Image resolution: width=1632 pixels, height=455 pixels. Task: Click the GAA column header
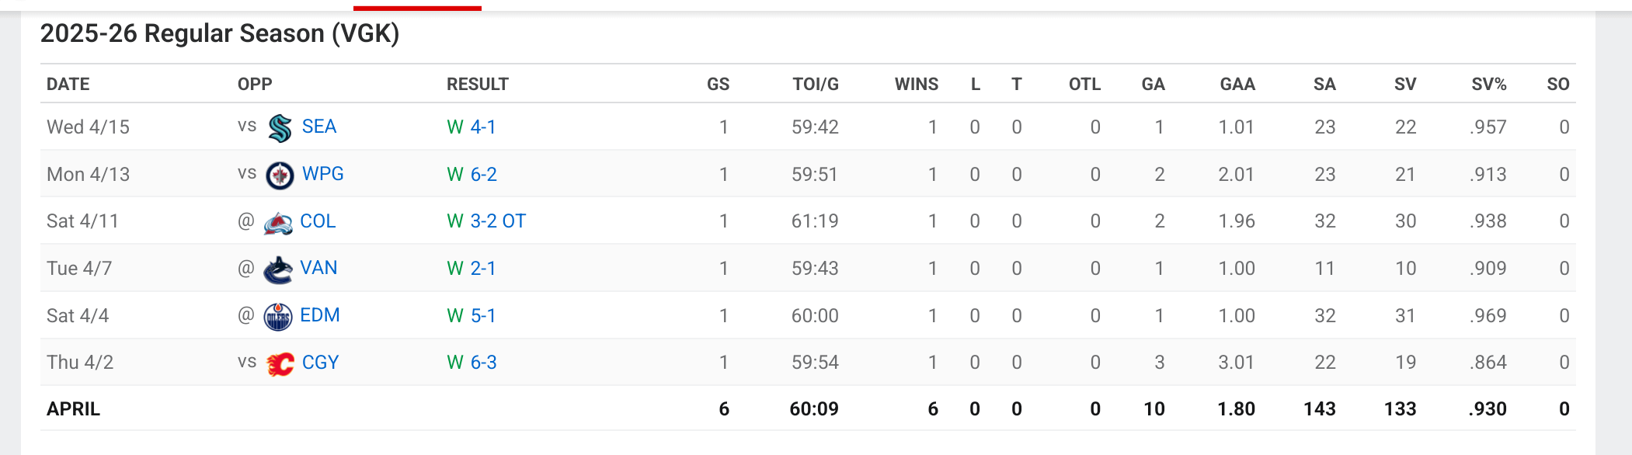click(x=1237, y=85)
